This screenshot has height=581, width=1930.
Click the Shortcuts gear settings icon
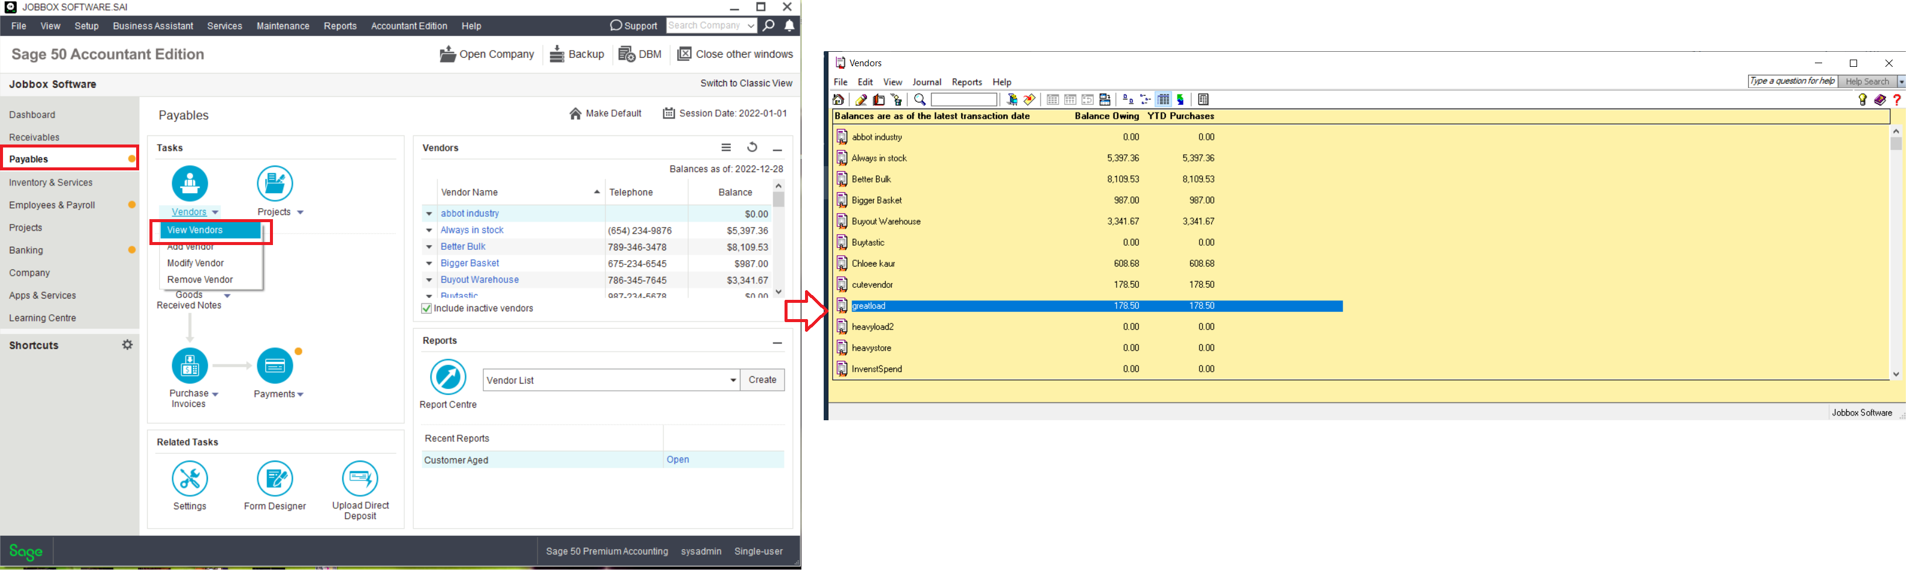pyautogui.click(x=127, y=346)
